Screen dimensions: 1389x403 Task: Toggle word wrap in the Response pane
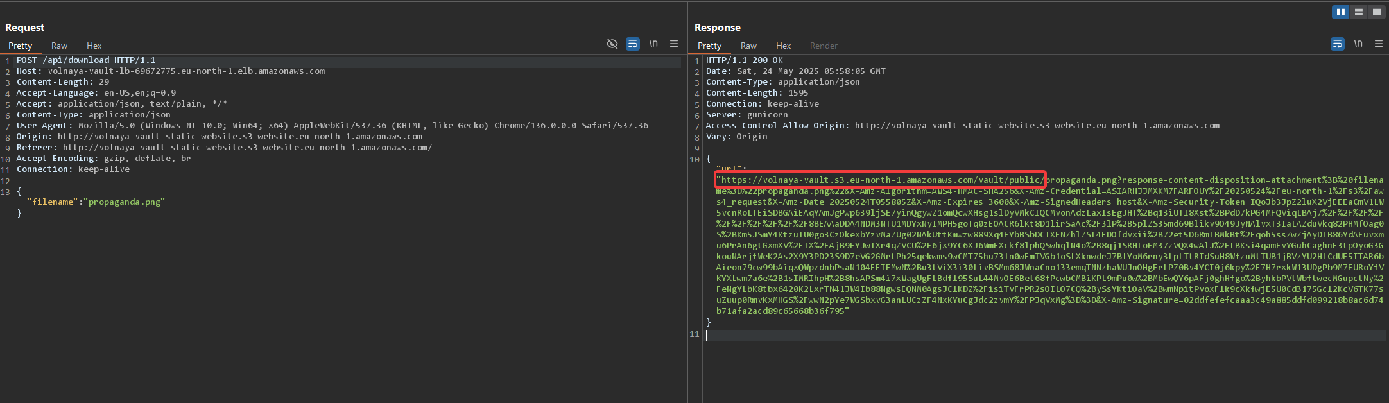[1338, 44]
